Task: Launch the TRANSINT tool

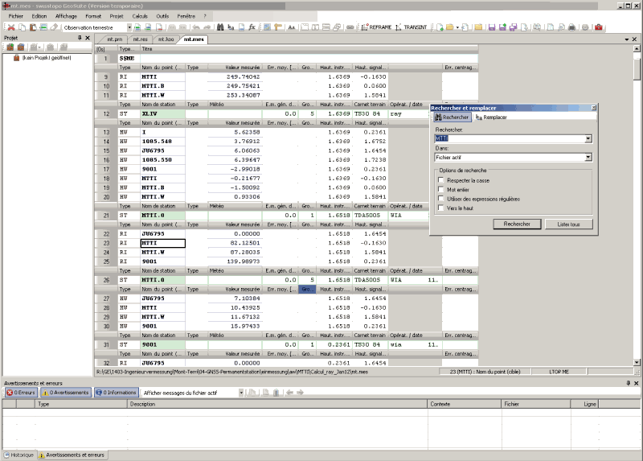Action: coord(411,27)
